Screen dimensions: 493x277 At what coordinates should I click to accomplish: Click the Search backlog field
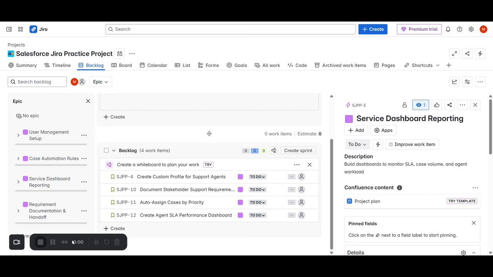(x=37, y=82)
